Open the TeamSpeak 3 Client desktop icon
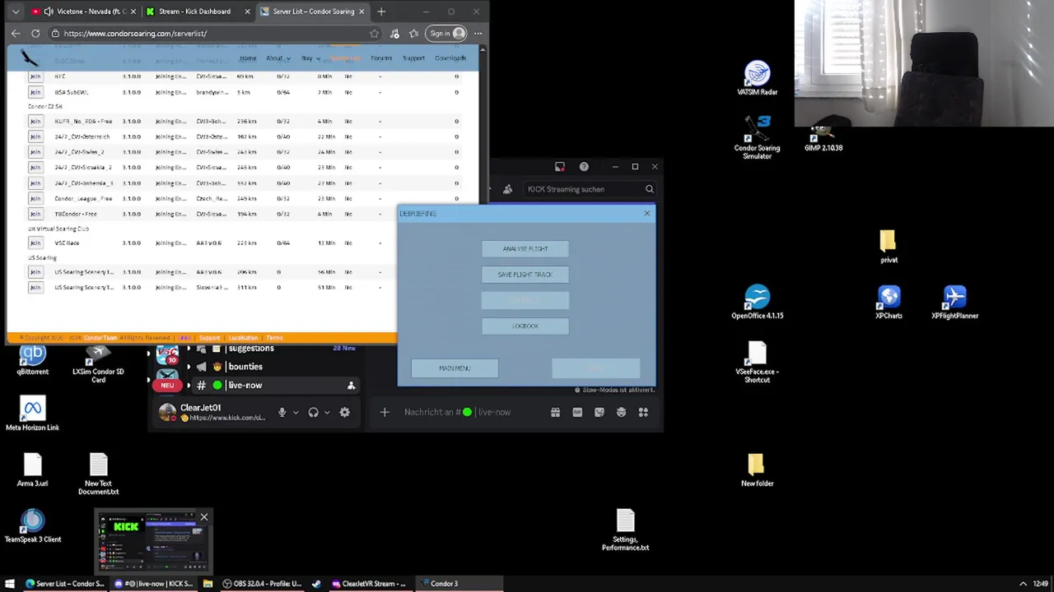The image size is (1054, 592). coord(32,526)
